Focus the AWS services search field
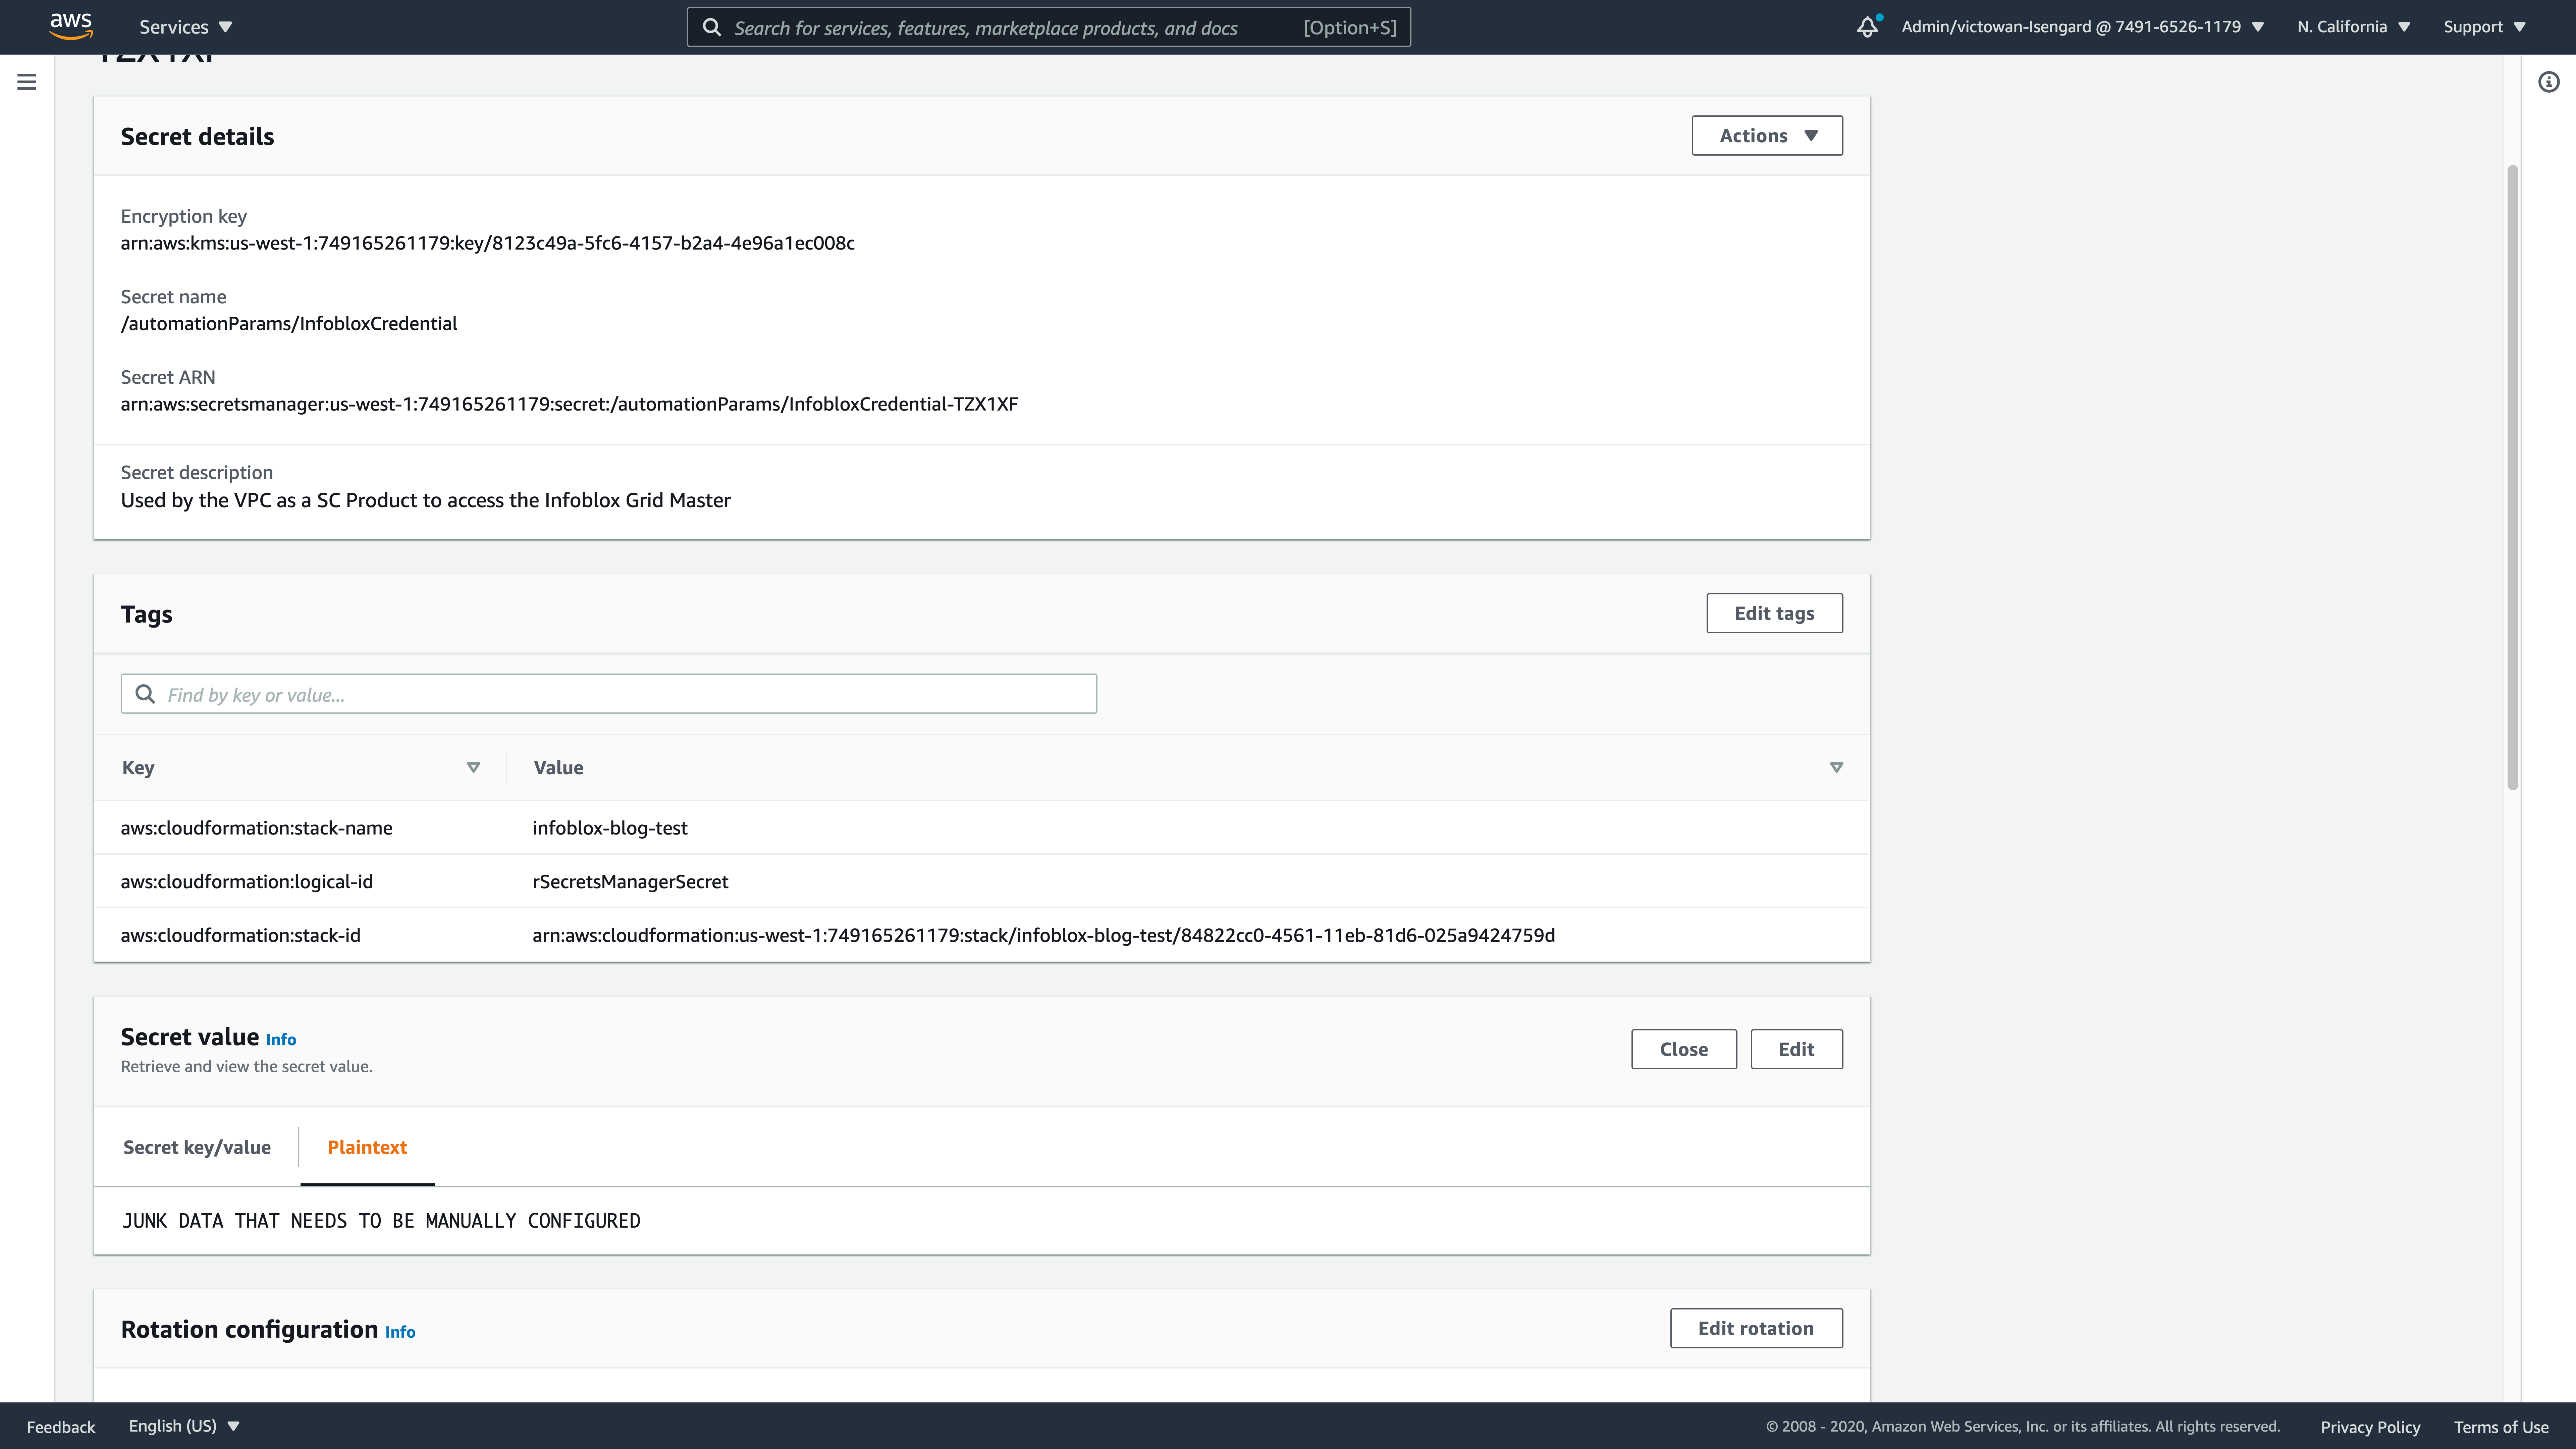This screenshot has width=2576, height=1449. pos(1049,27)
